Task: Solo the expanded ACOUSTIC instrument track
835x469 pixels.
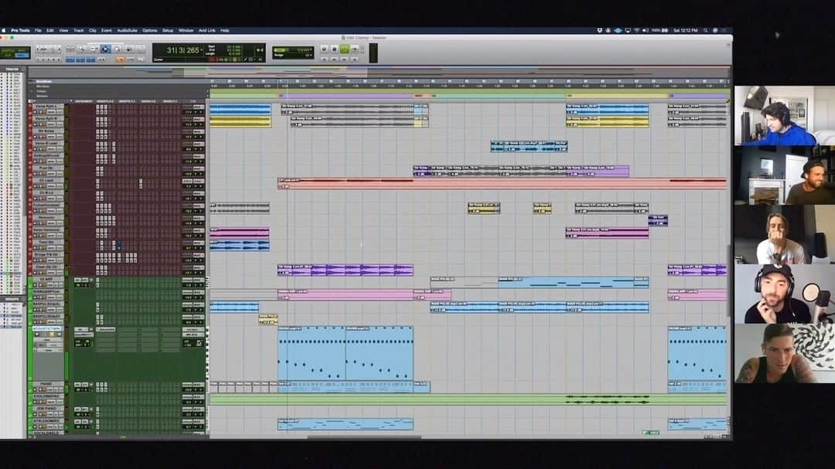Action: pyautogui.click(x=51, y=335)
